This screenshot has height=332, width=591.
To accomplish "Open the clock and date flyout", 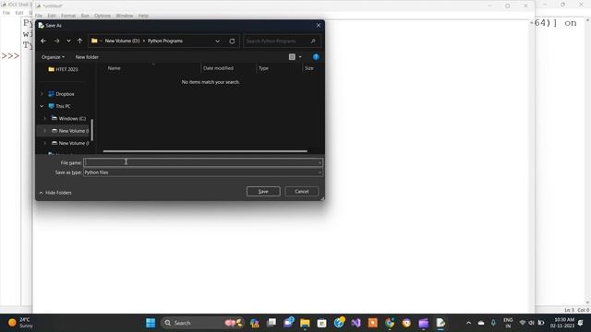I will click(x=562, y=323).
